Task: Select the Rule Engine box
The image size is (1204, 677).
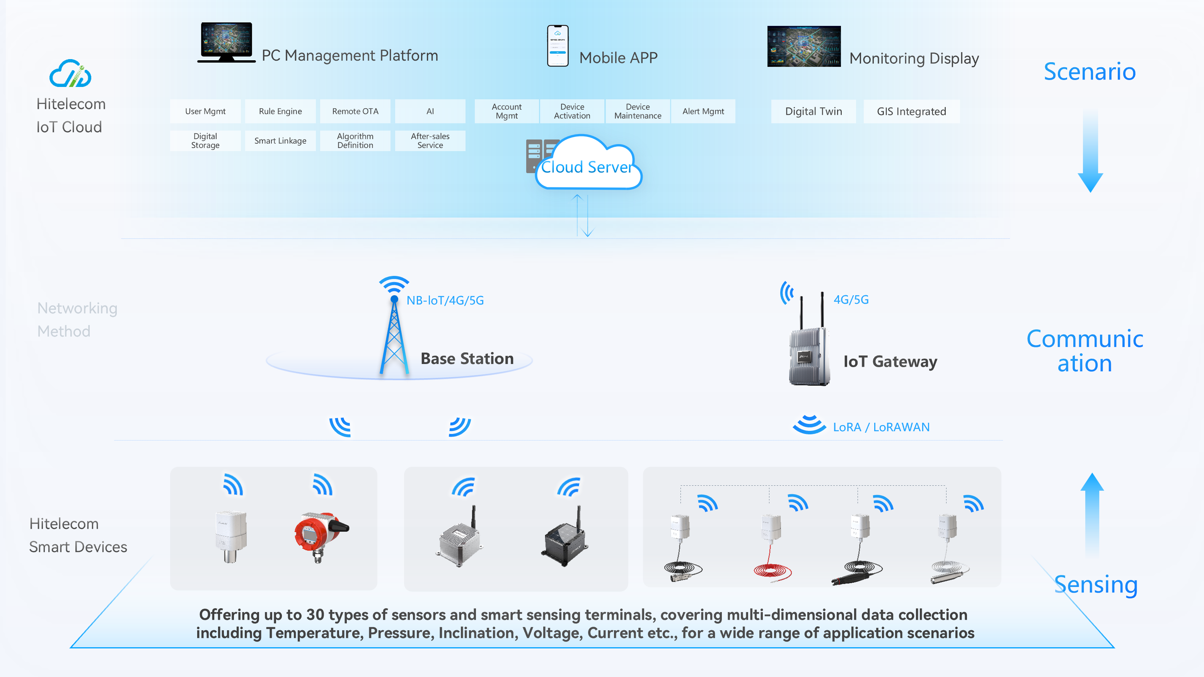Action: click(x=280, y=111)
